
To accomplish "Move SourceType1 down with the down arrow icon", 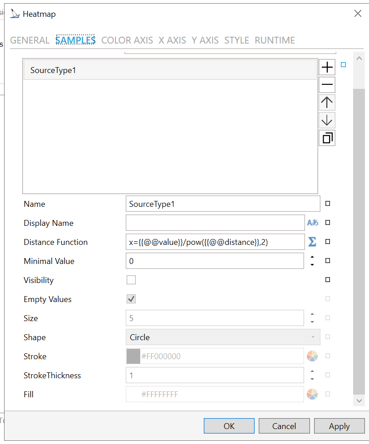I will point(327,120).
